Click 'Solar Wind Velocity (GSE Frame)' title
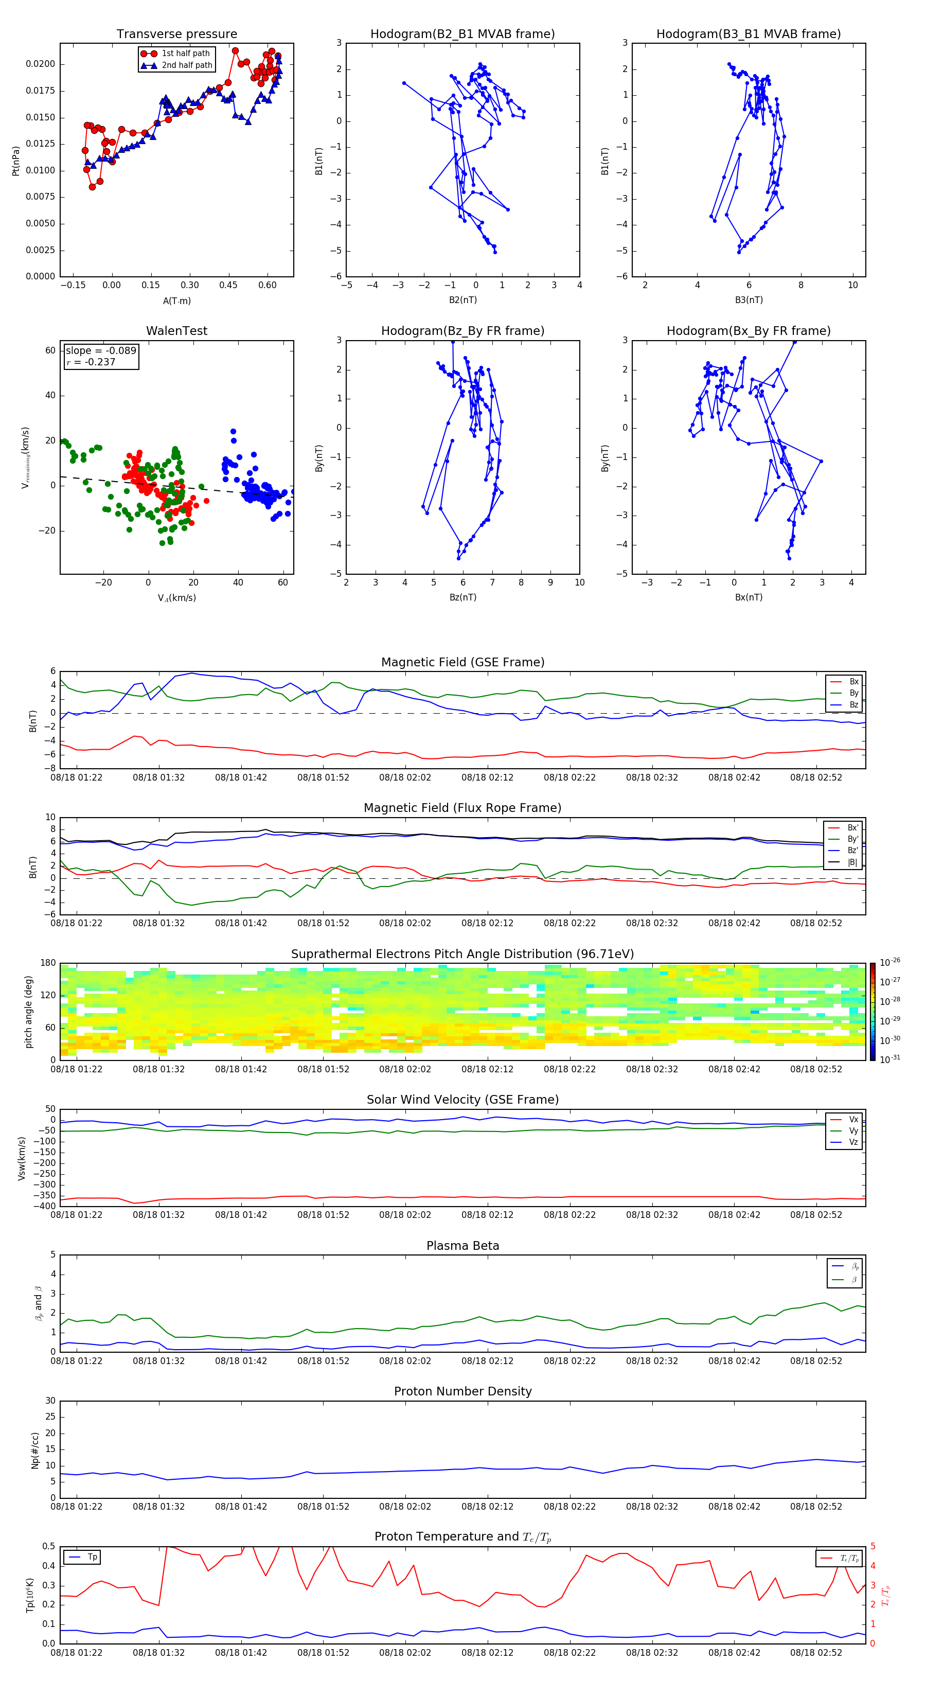The height and width of the screenshot is (1698, 926). tap(462, 1100)
